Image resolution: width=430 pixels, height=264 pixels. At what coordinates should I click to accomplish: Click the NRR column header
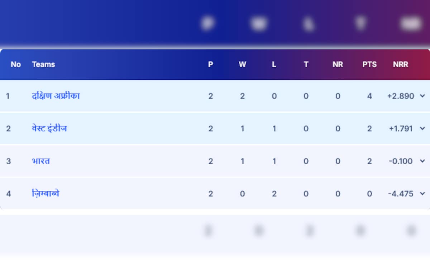(400, 64)
